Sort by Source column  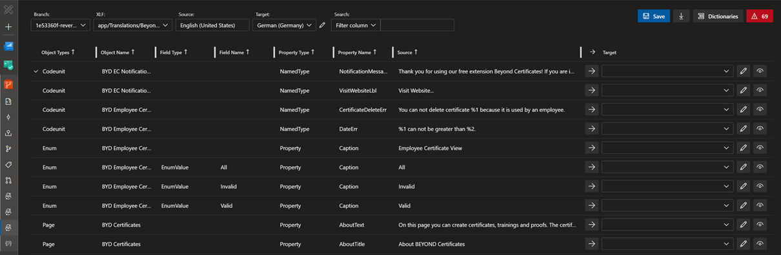point(407,52)
